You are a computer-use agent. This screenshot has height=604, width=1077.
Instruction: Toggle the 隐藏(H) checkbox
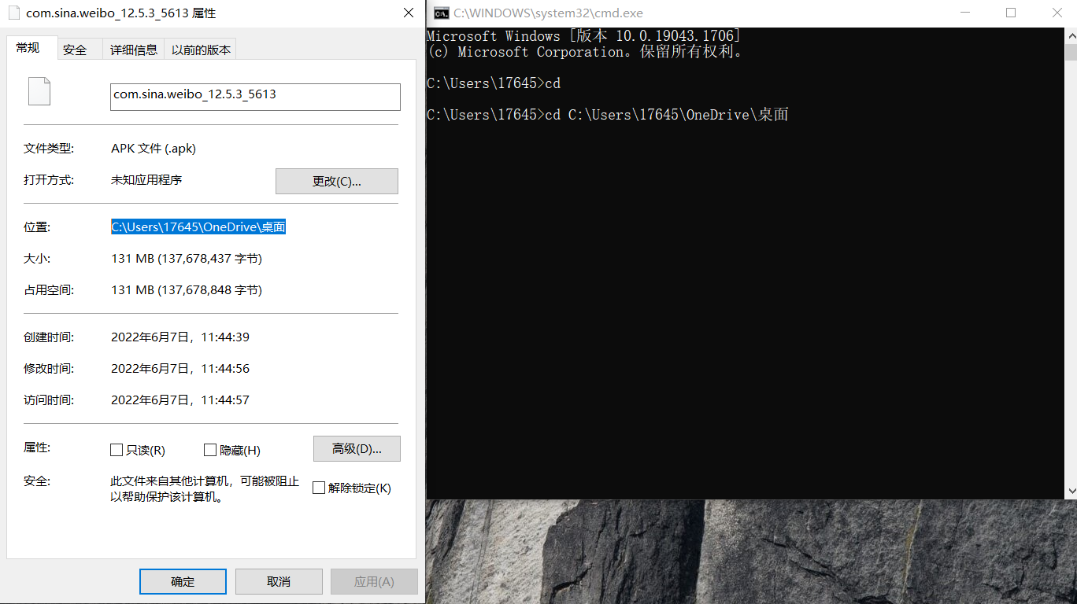(x=210, y=450)
